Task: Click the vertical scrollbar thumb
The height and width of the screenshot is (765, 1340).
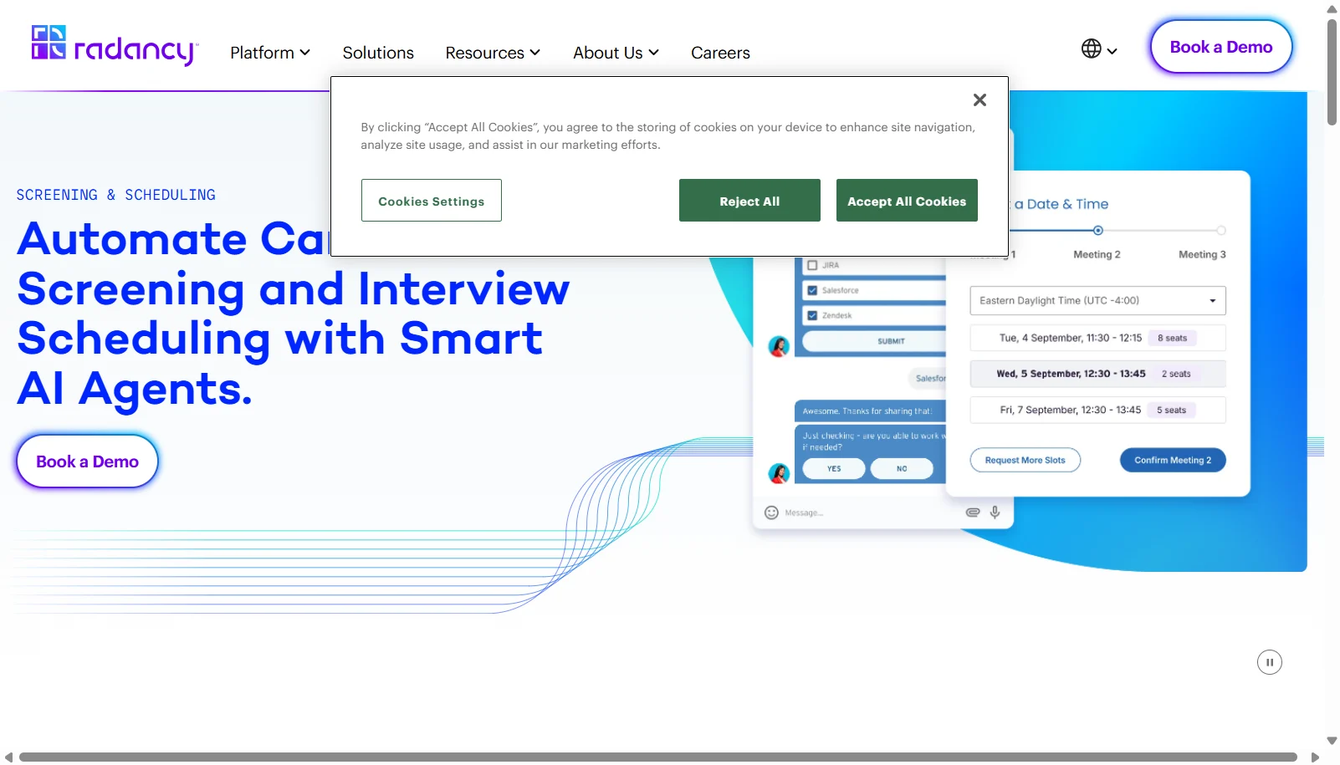Action: tap(1332, 72)
